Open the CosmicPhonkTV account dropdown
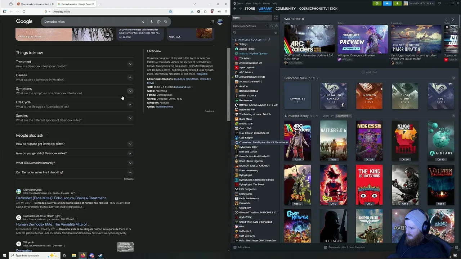461x259 pixels. 420,3
